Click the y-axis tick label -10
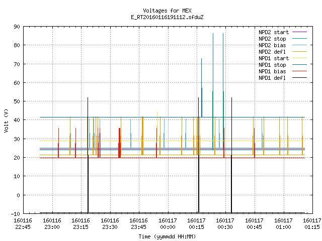Viewport: 322px width, 241px height. tap(16, 214)
